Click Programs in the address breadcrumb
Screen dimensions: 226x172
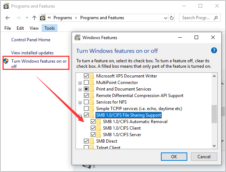63,18
